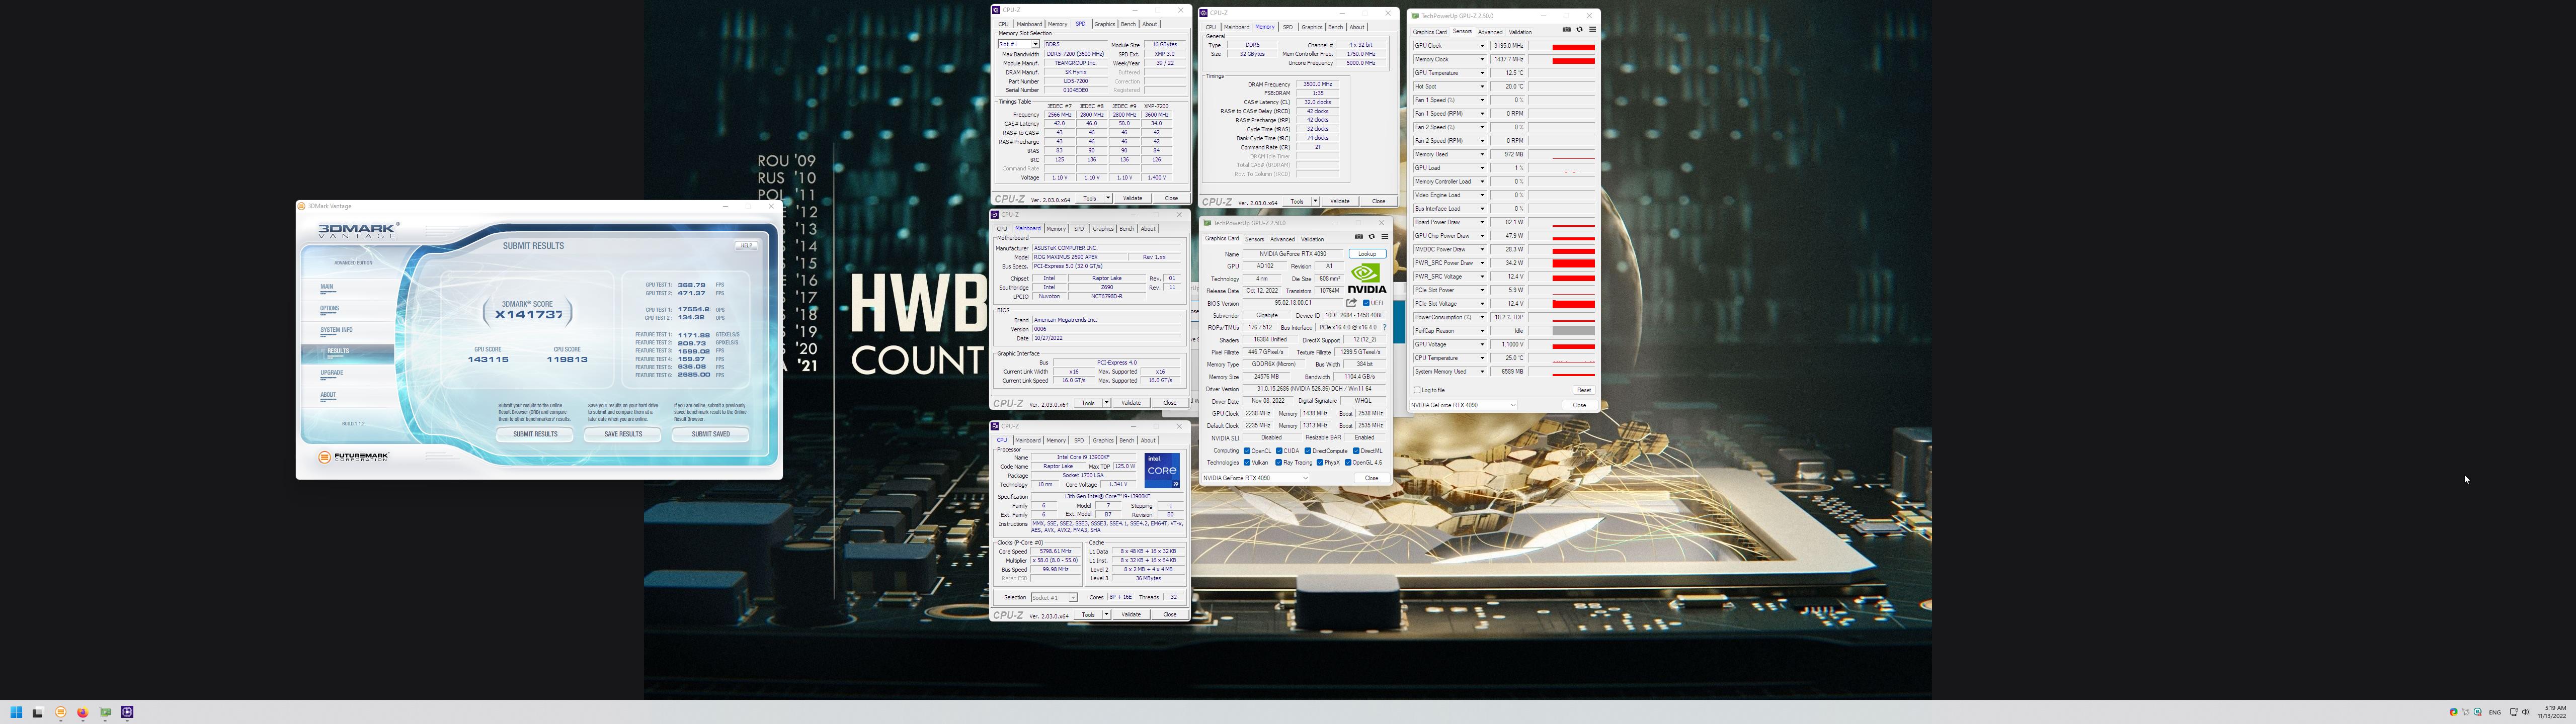Toggle the OpenCL checkbox
Screen dimensions: 2576x724
1247,451
